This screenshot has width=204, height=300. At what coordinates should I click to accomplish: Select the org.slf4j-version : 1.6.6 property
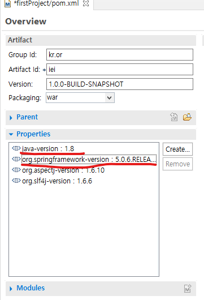pos(57,181)
